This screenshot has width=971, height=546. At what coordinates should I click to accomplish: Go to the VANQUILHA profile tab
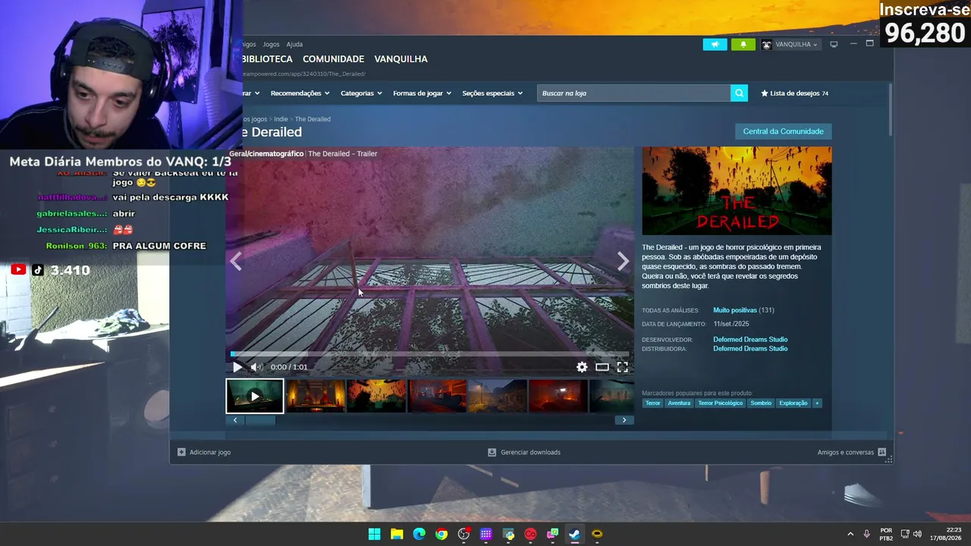pyautogui.click(x=401, y=59)
